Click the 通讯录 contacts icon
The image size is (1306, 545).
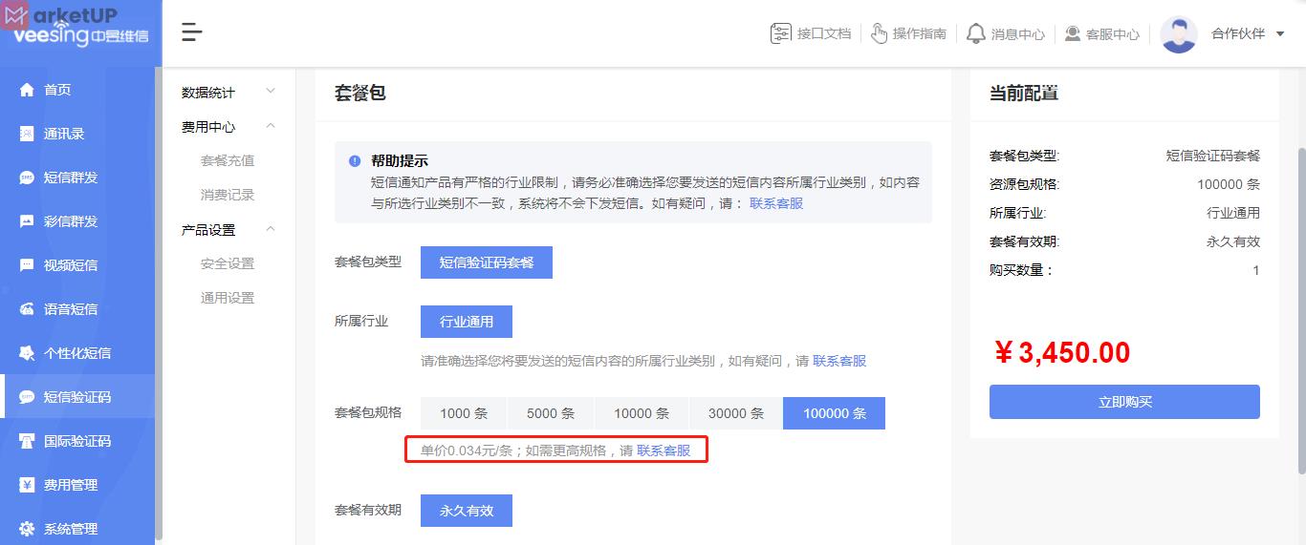coord(27,134)
